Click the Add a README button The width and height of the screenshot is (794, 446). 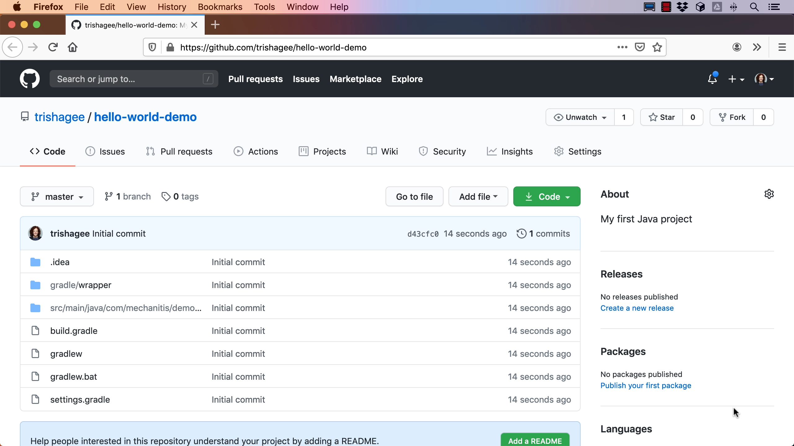[535, 441]
